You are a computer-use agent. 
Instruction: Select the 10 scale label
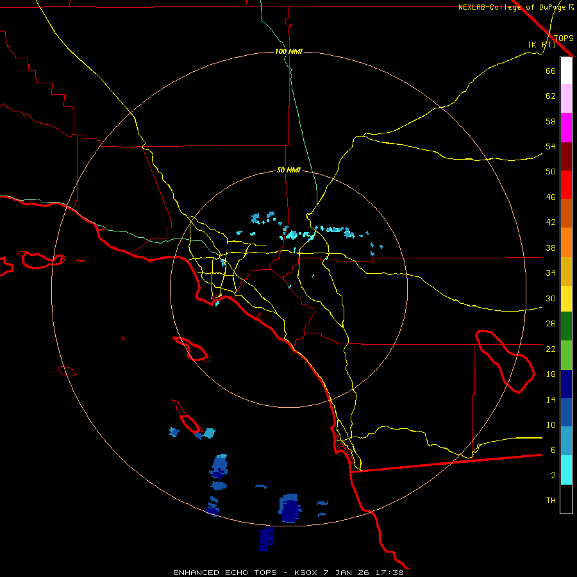click(x=551, y=425)
